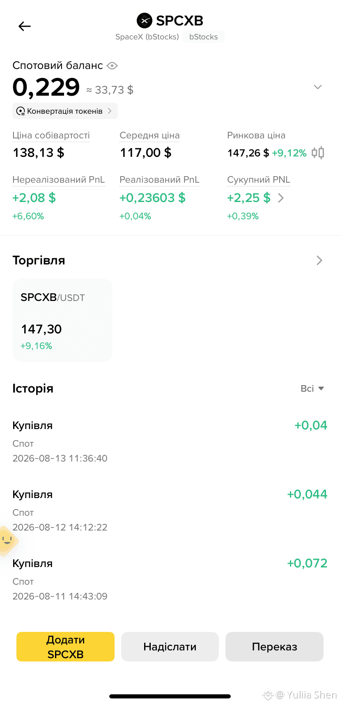Tap the Переказ button

click(274, 647)
